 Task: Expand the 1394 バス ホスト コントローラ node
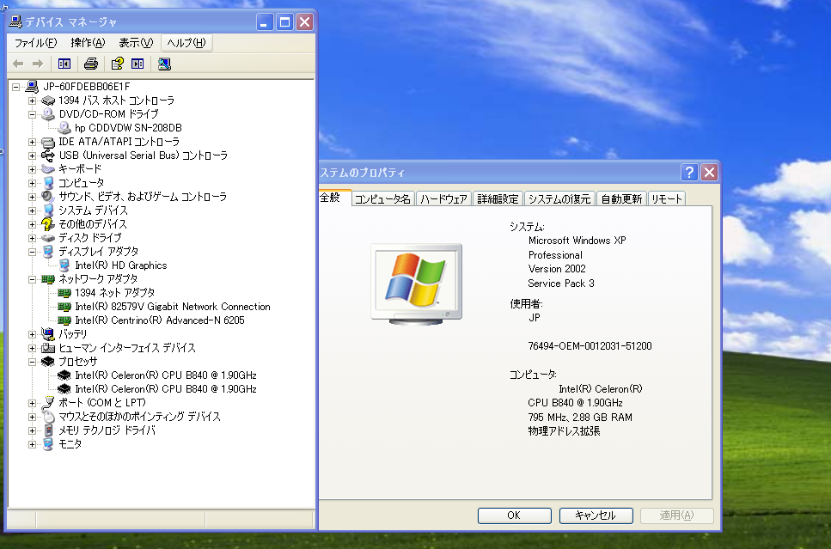tap(32, 101)
